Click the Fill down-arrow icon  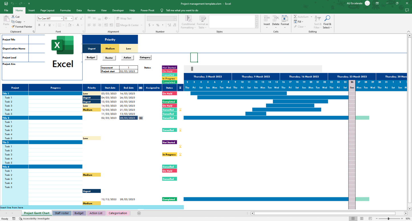pos(295,22)
